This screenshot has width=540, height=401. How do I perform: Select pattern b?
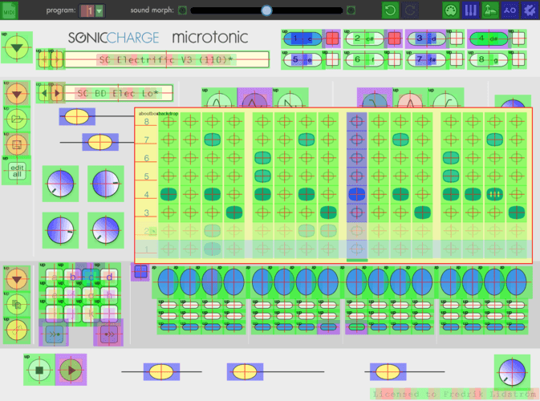coord(72,277)
